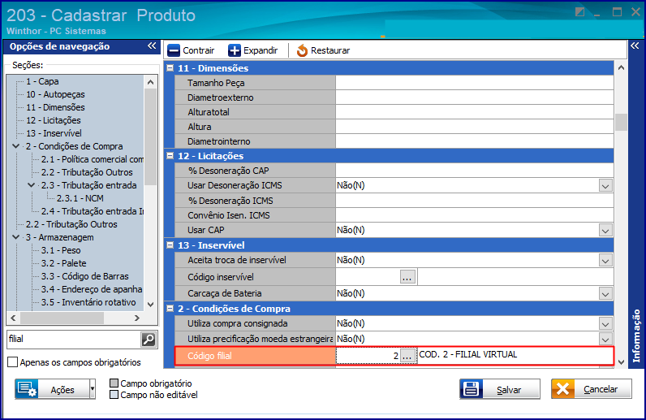Open Usar Desoneração ICMS dropdown
The height and width of the screenshot is (420, 646).
click(x=605, y=186)
